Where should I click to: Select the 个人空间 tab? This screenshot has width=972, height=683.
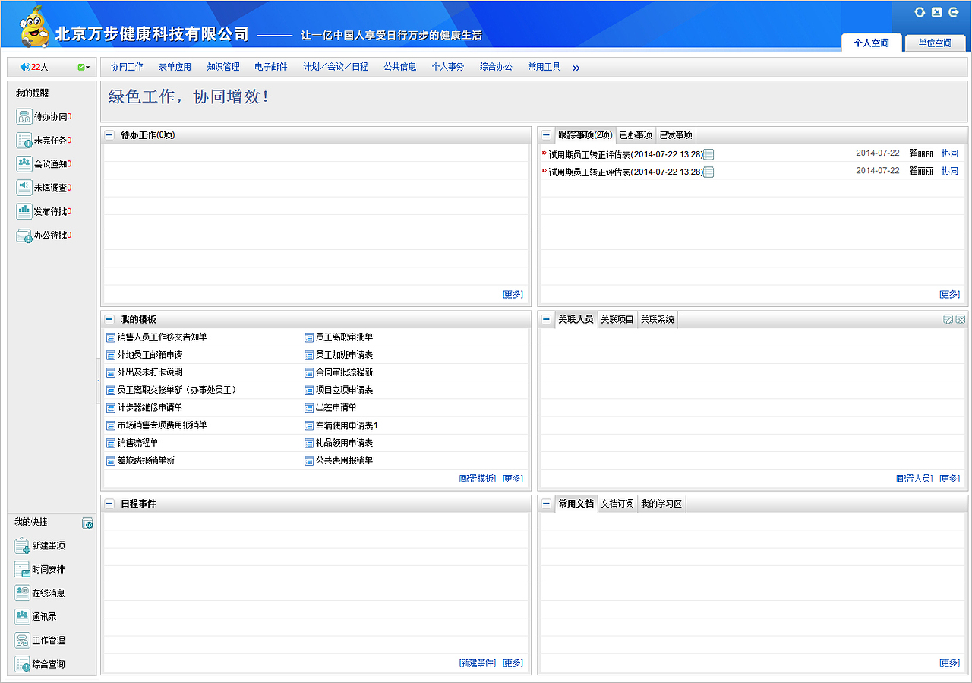pyautogui.click(x=871, y=43)
